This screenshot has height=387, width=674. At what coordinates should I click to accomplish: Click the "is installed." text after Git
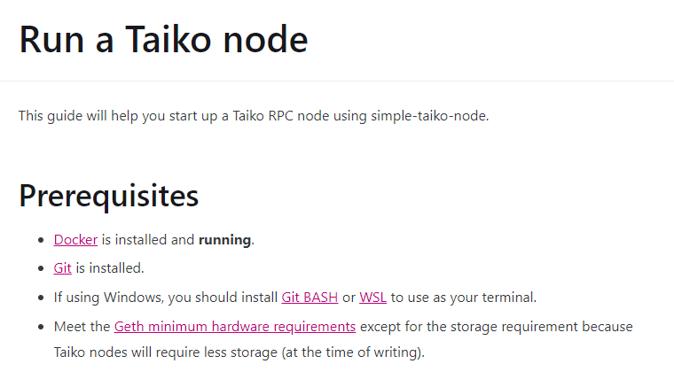[110, 267]
